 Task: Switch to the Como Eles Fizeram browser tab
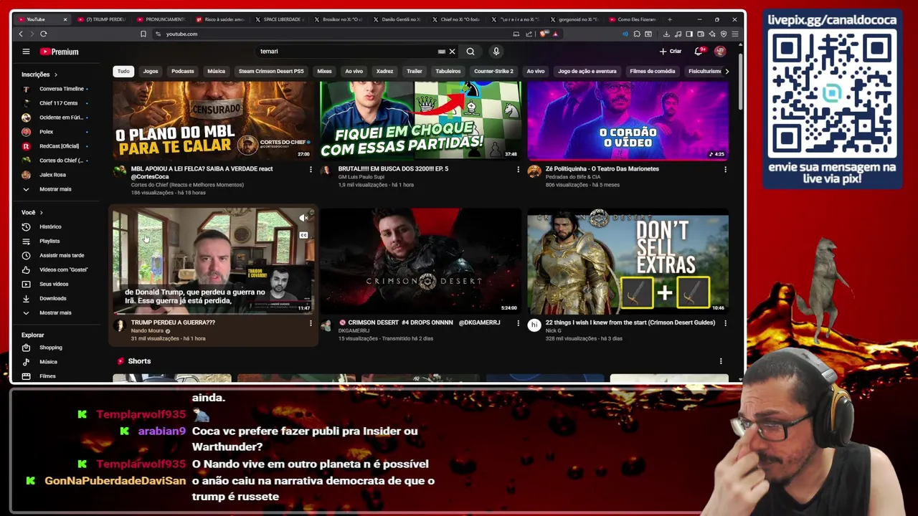[633, 19]
